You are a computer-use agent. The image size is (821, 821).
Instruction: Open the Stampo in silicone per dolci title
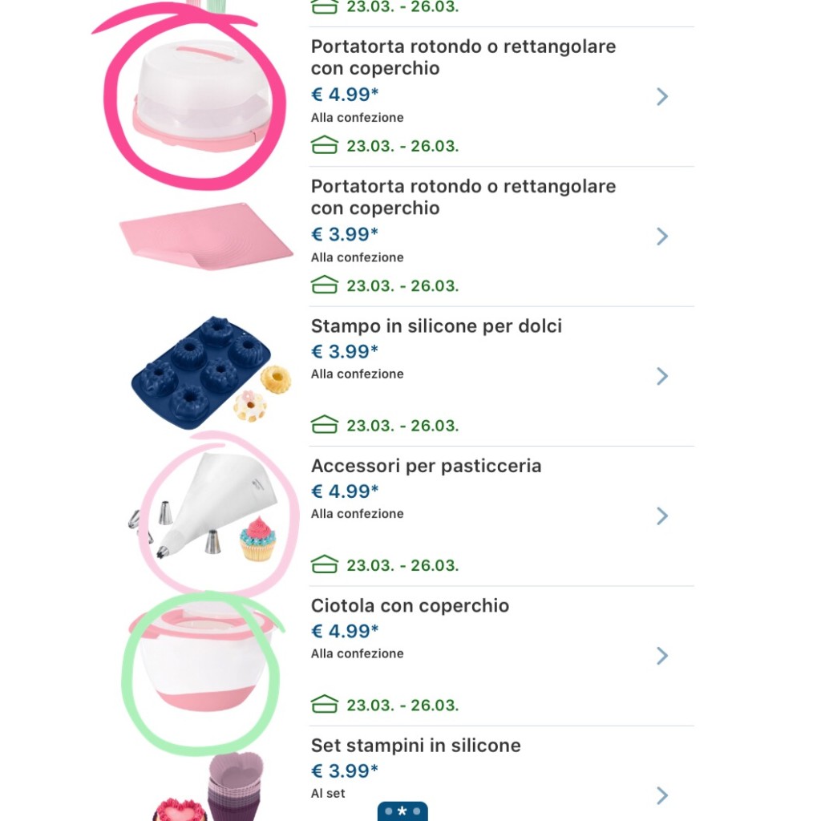[x=436, y=326]
